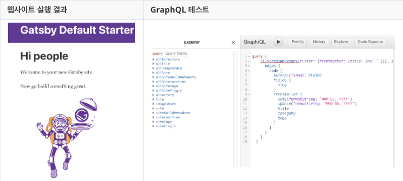Image resolution: width=403 pixels, height=181 pixels.
Task: Select the sitePage field label
Action: 164,122
